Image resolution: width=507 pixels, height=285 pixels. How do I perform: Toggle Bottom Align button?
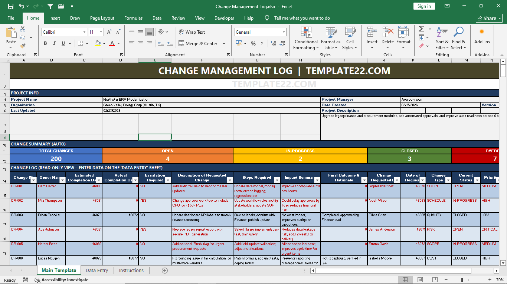150,32
